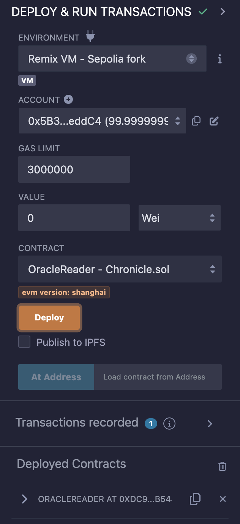Image resolution: width=240 pixels, height=524 pixels.
Task: Click the Load contract from Address field
Action: click(158, 377)
